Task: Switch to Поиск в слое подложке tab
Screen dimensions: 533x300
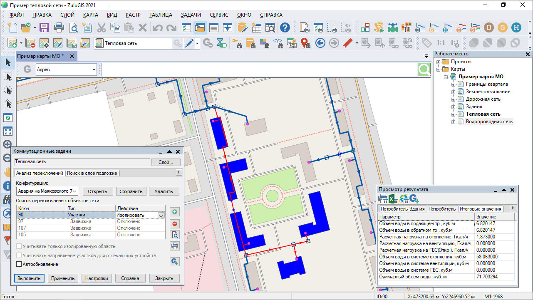Action: click(92, 173)
